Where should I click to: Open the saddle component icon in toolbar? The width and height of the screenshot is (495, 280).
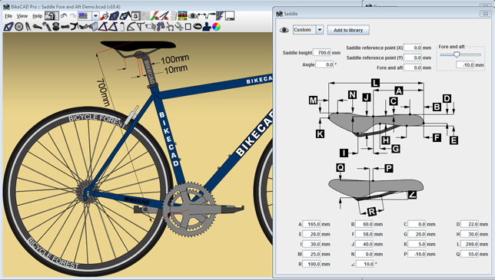click(x=37, y=27)
